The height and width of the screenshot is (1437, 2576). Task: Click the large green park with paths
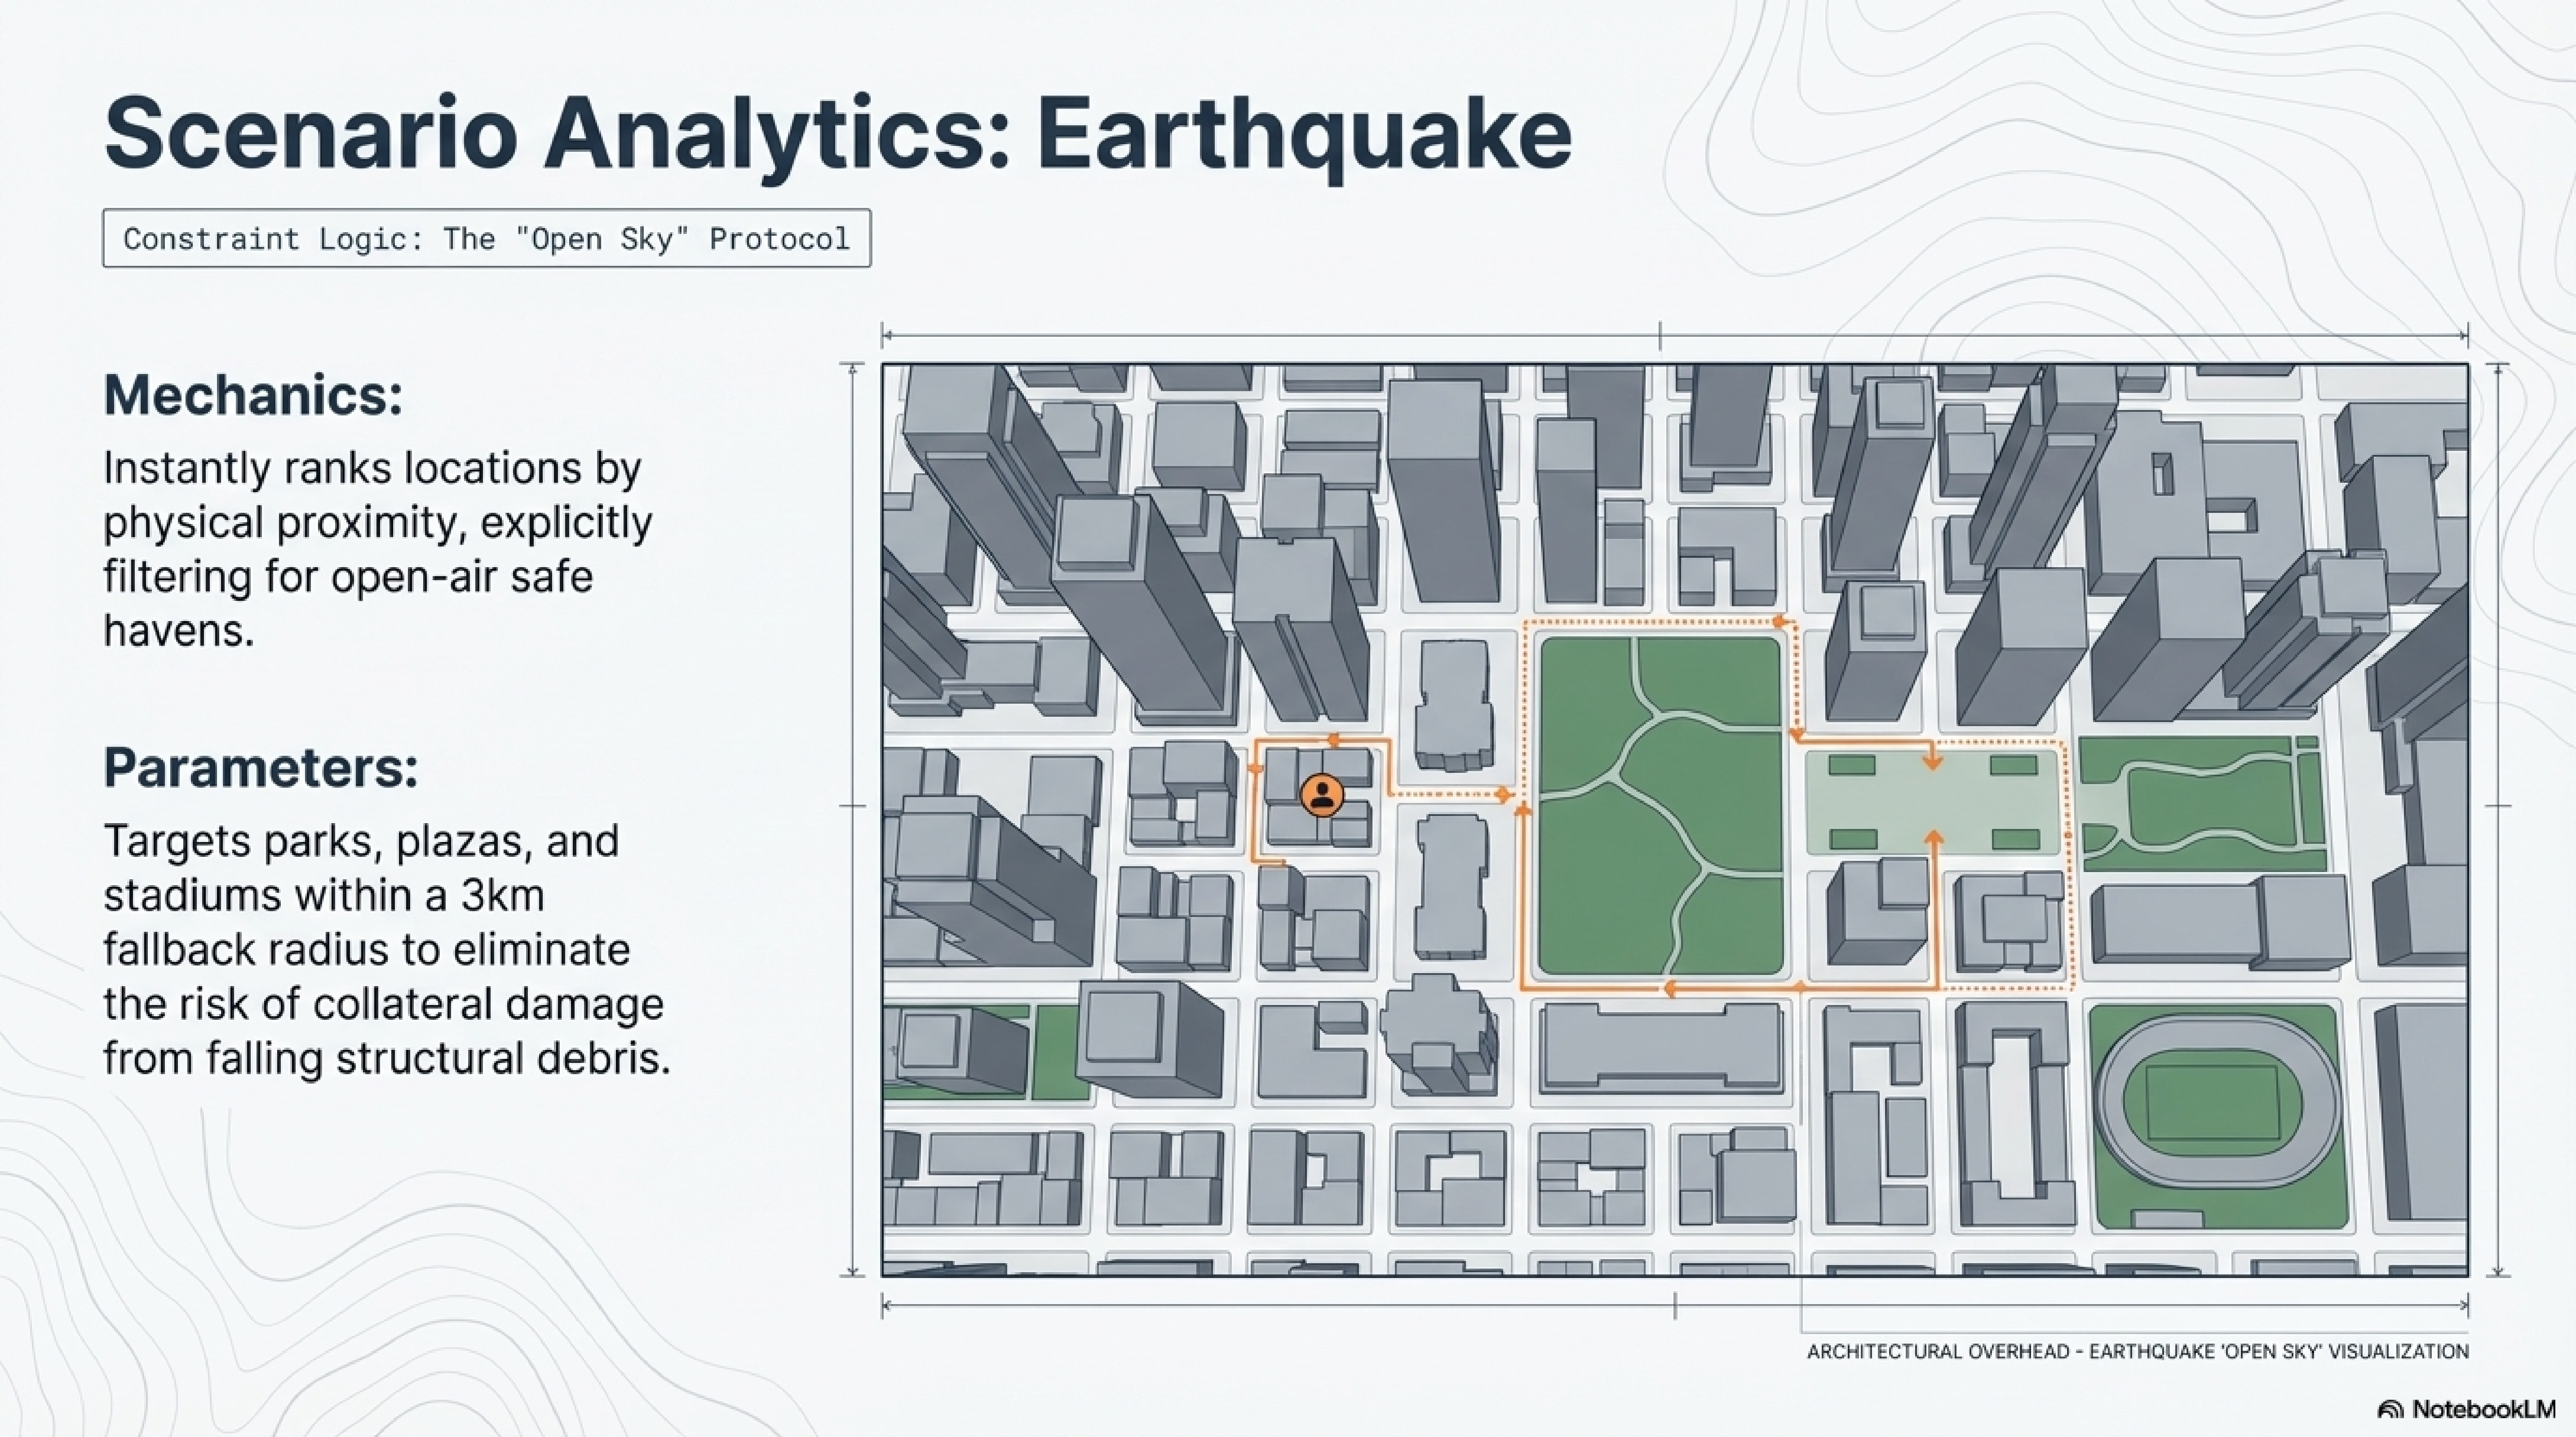pyautogui.click(x=1661, y=807)
